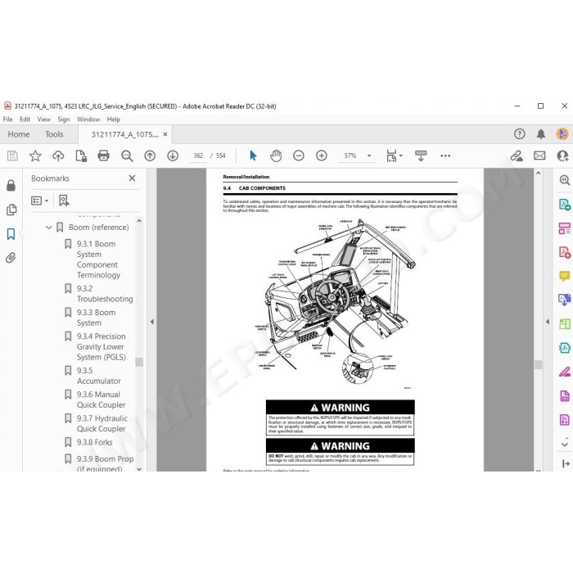Collapse the Boom (reference) bookmark
Screen dimensions: 573x573
tap(48, 228)
